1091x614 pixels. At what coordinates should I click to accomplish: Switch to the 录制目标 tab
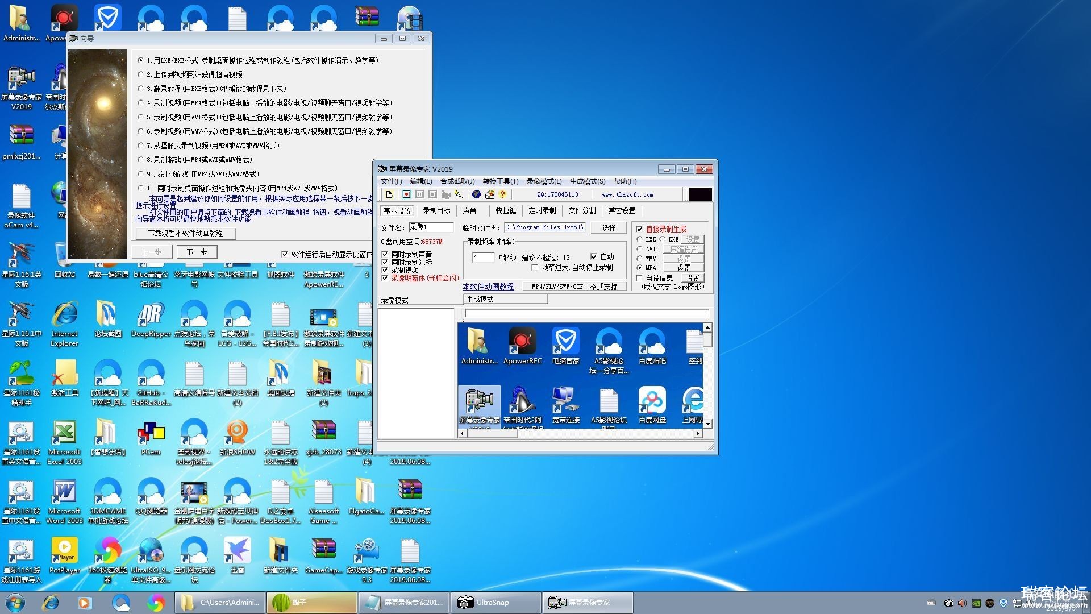click(x=436, y=210)
